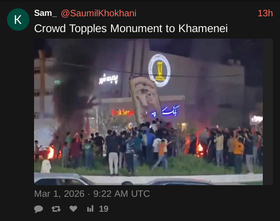
Task: Open the 13h relative timestamp
Action: [x=265, y=13]
